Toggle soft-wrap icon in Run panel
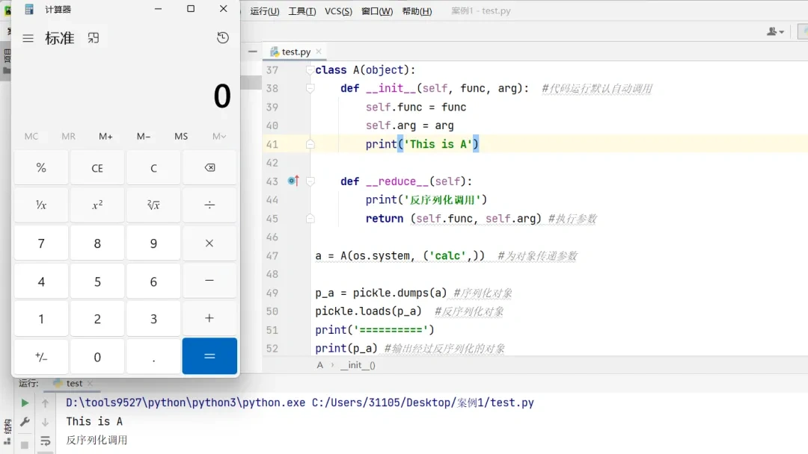808x454 pixels. 46,441
